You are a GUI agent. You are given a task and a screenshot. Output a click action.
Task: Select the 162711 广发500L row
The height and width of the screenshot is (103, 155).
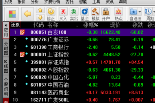(82, 100)
